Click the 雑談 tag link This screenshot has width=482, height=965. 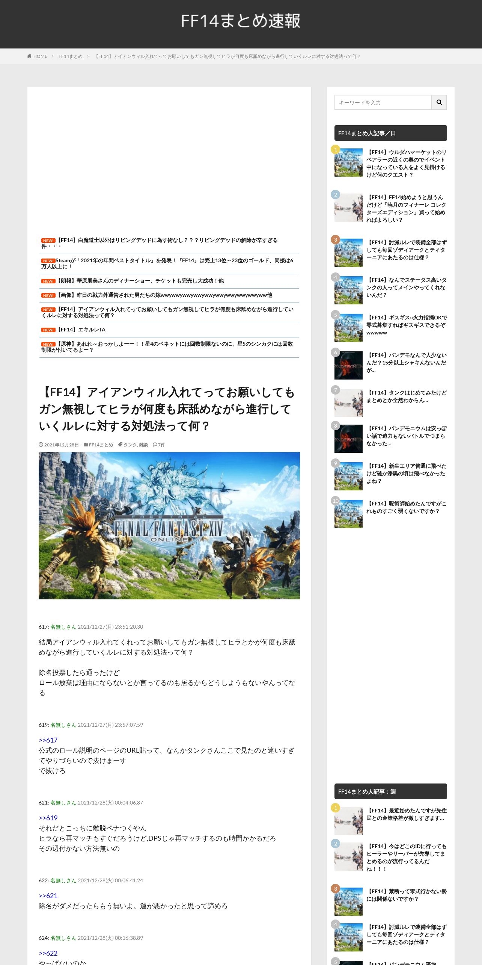tap(143, 445)
